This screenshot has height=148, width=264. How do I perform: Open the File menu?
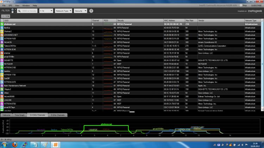pyautogui.click(x=4, y=6)
